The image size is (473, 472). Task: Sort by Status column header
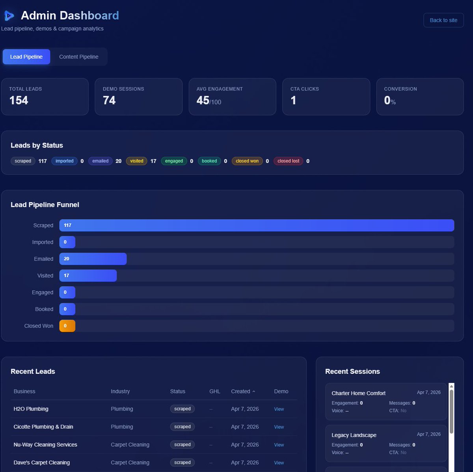[x=177, y=391]
